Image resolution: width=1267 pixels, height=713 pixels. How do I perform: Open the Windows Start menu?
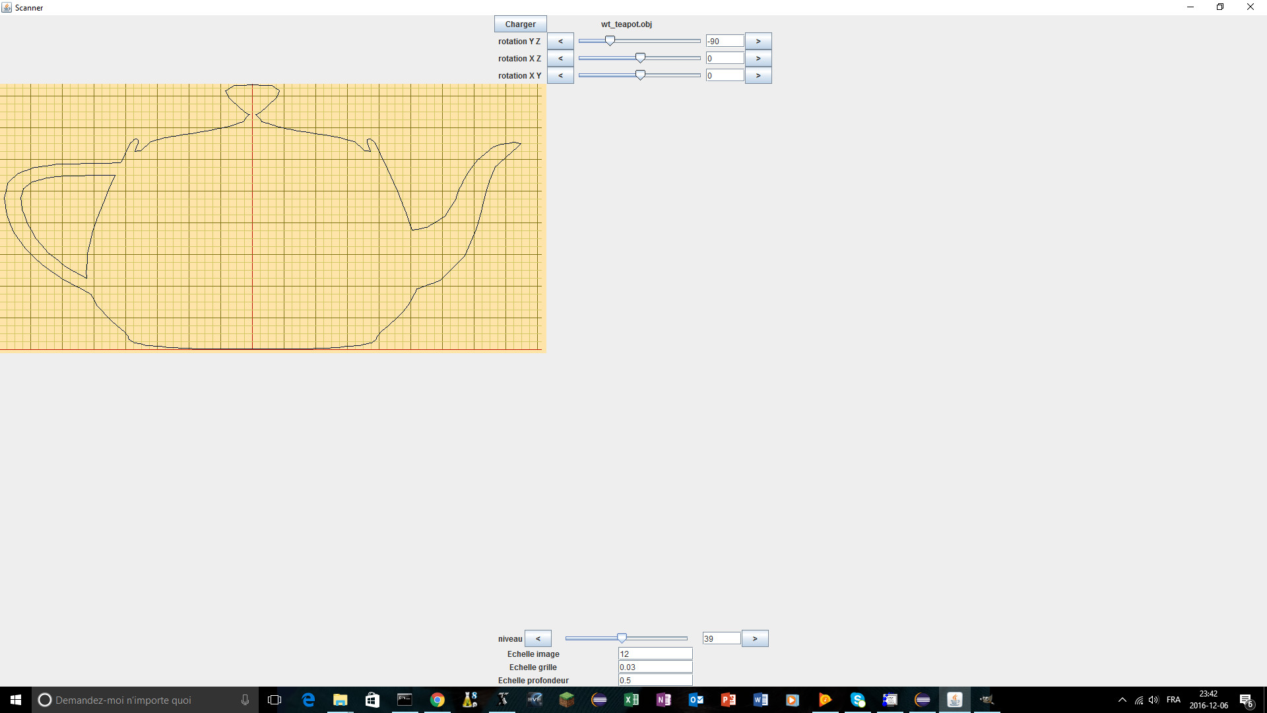(x=16, y=700)
